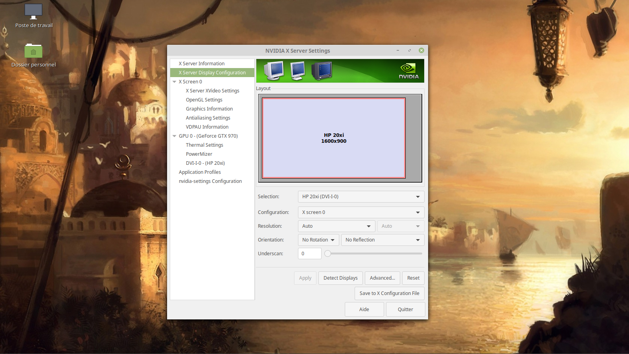
Task: Select X Server Information in sidebar
Action: pyautogui.click(x=202, y=64)
